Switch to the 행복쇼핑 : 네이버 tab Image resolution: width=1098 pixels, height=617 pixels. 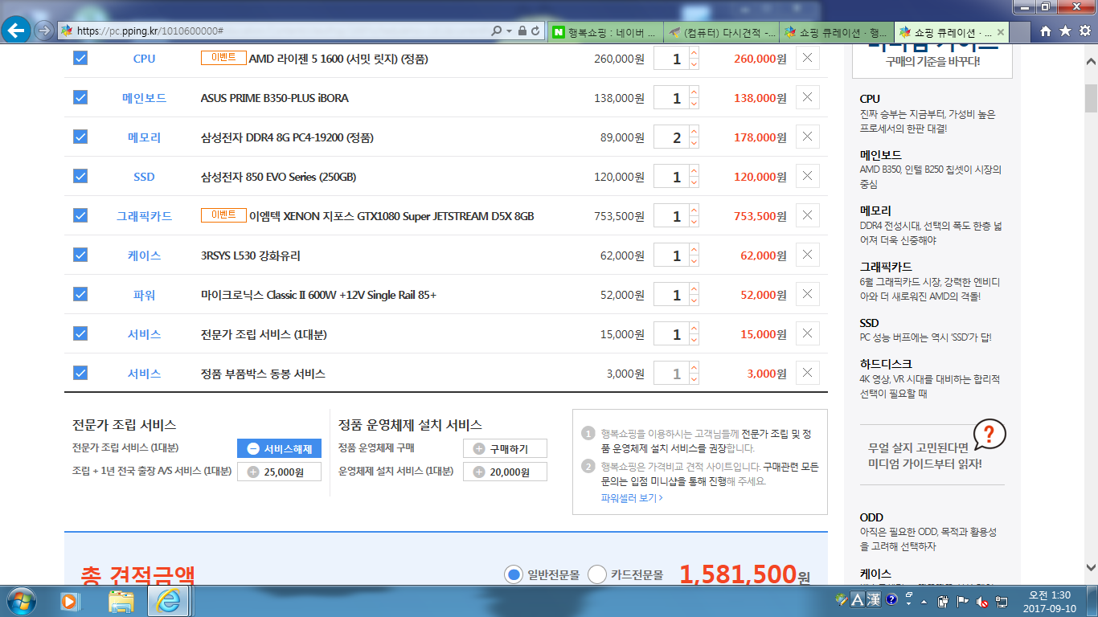[x=606, y=32]
